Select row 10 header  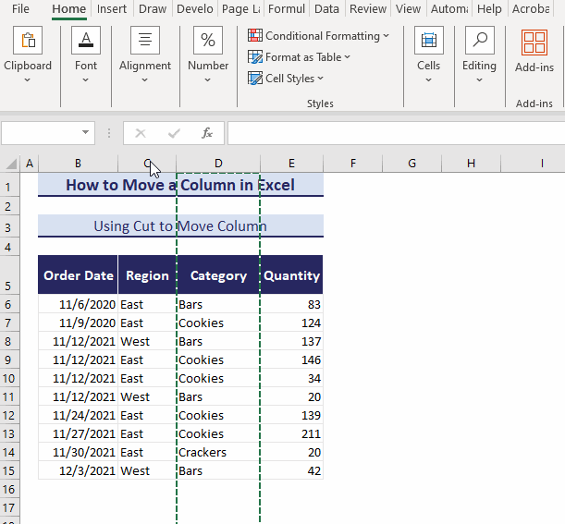pos(9,378)
